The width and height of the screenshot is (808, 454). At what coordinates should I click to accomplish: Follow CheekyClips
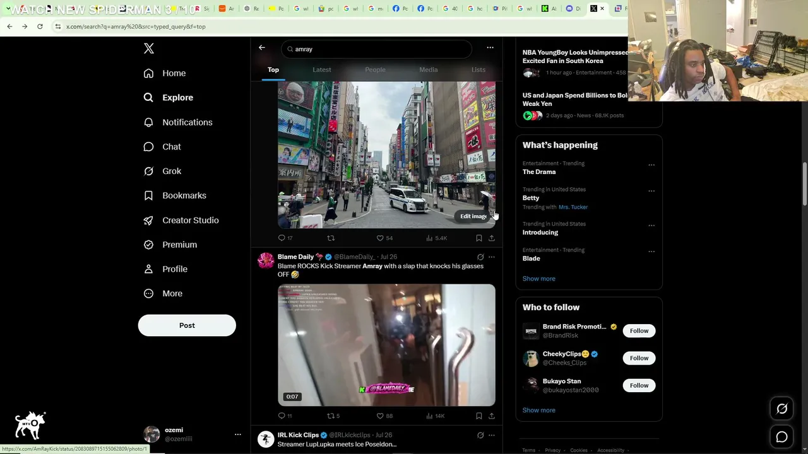[x=639, y=358]
